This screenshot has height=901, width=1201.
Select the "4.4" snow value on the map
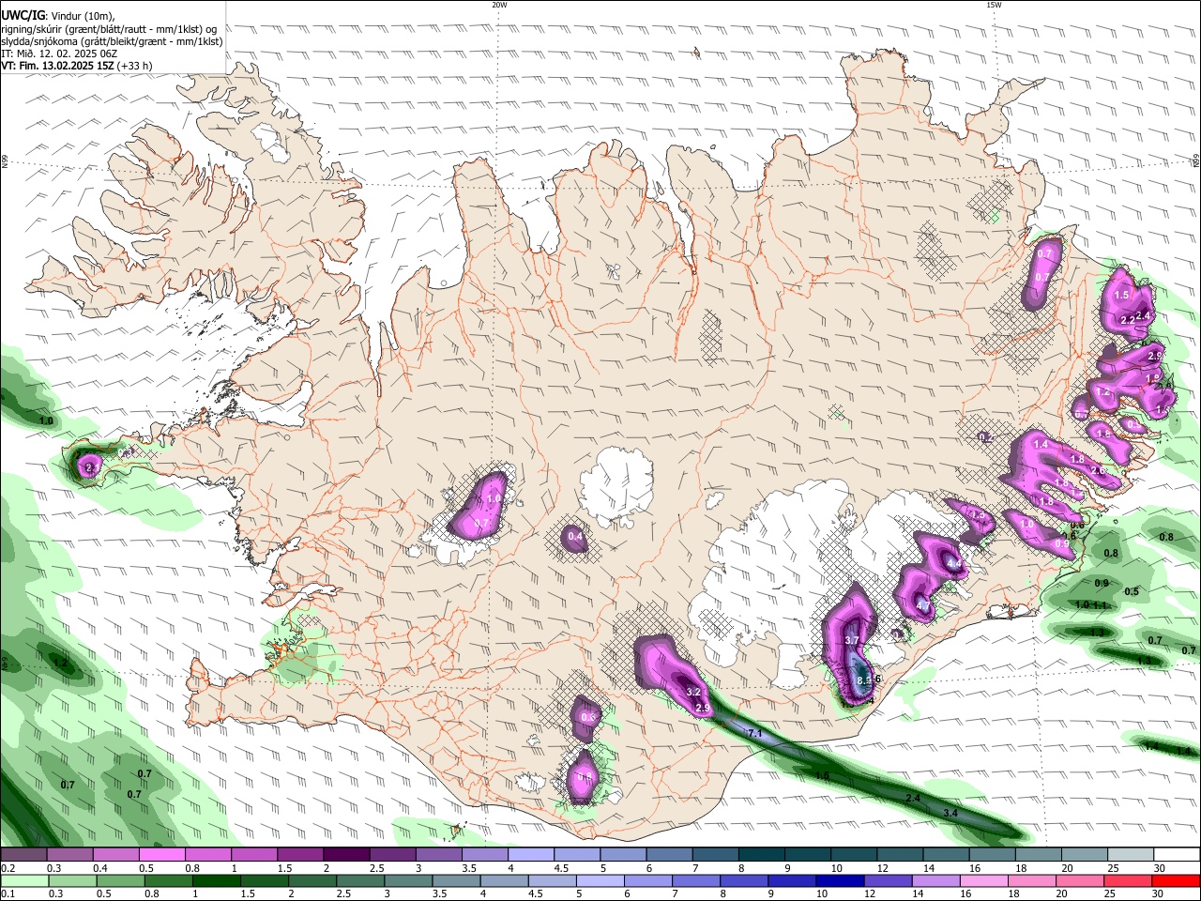[954, 563]
